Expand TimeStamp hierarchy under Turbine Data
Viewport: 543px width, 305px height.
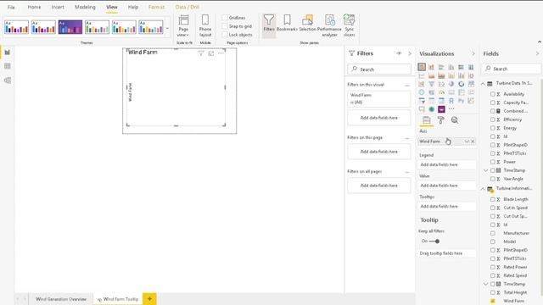click(x=485, y=170)
